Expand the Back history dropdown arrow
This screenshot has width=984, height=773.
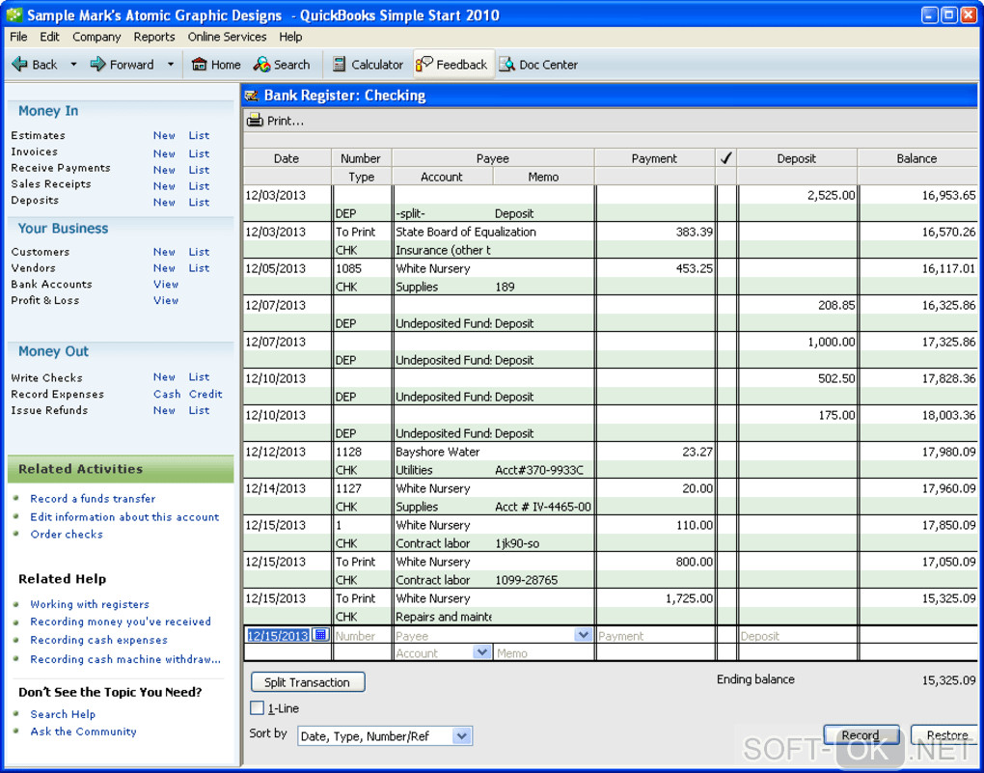[72, 65]
